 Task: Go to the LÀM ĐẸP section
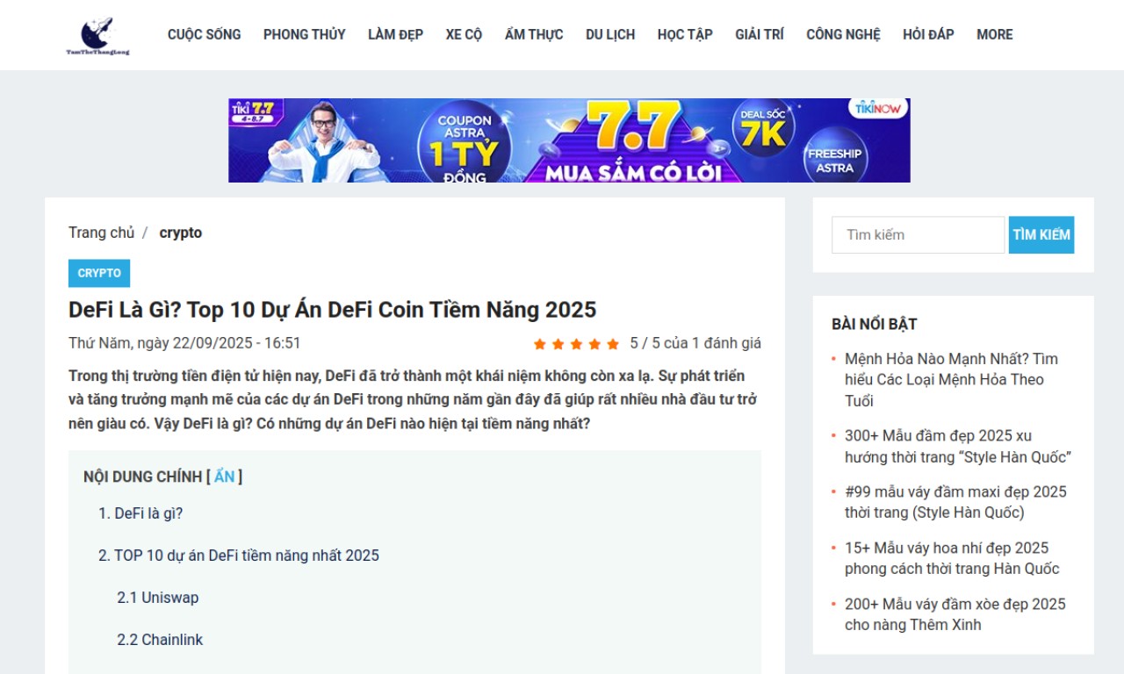pyautogui.click(x=395, y=34)
